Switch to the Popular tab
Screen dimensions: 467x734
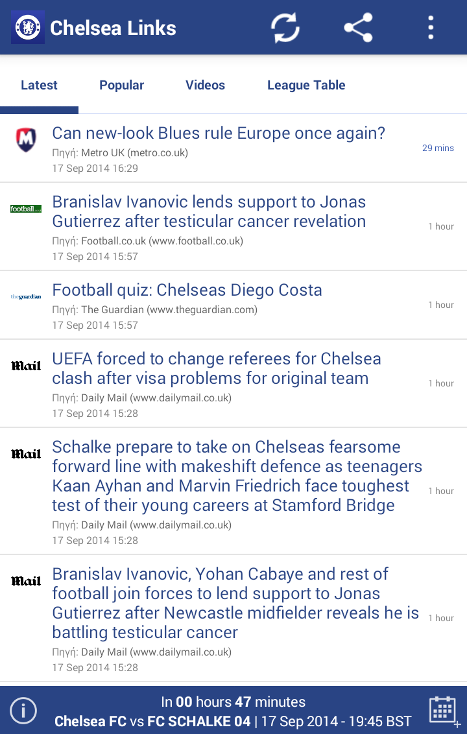pyautogui.click(x=121, y=85)
